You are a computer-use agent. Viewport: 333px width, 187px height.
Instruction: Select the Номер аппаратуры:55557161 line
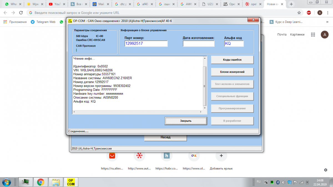(x=94, y=74)
